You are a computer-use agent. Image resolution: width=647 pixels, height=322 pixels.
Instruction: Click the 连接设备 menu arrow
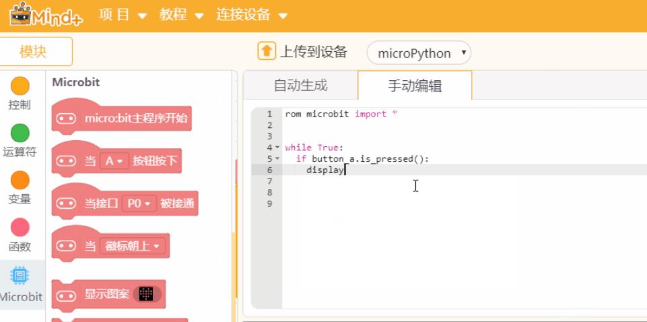click(x=283, y=16)
